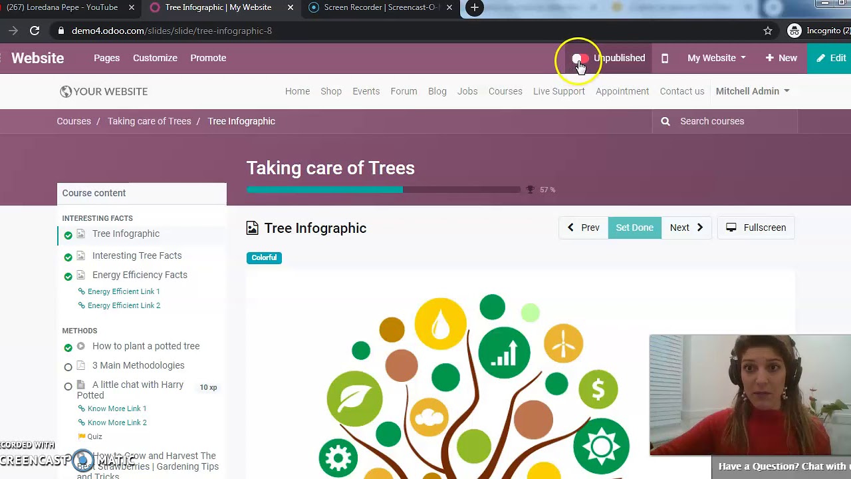This screenshot has width=851, height=479.
Task: Click the New button
Action: [781, 58]
